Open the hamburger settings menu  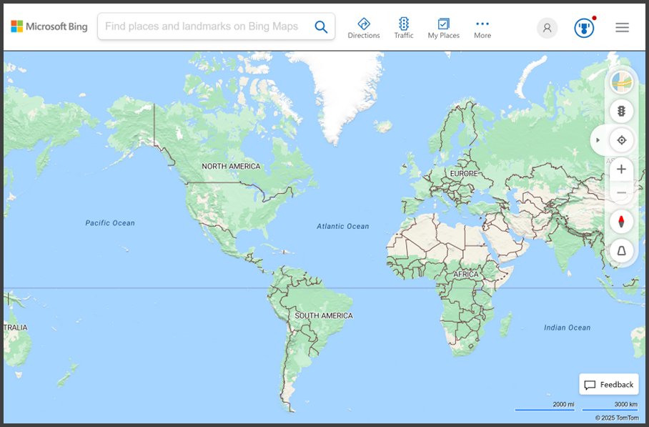click(622, 28)
